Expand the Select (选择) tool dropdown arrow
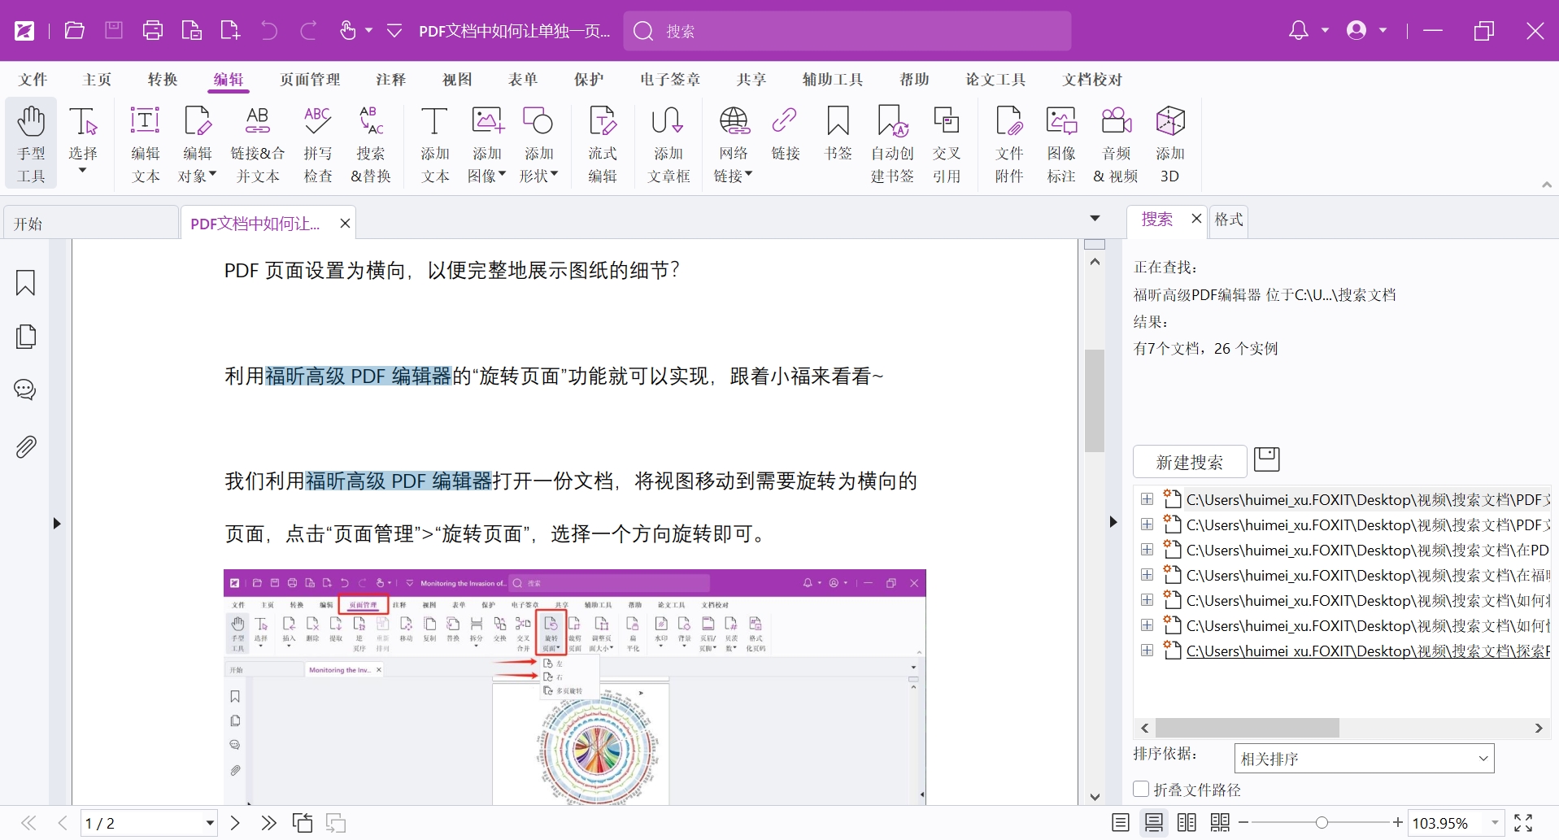The height and width of the screenshot is (840, 1559). [x=82, y=171]
